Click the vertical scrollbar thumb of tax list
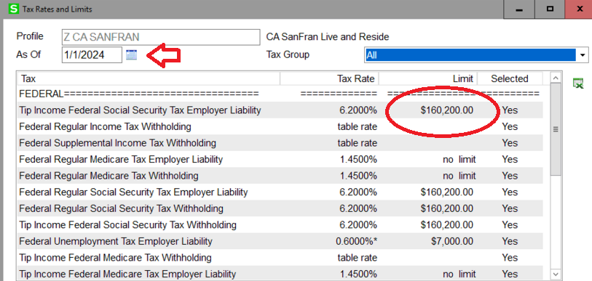Viewport: 592px width, 281px height. click(x=556, y=129)
